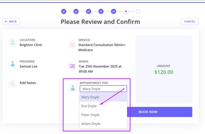Click the service document icon

click(x=72, y=45)
